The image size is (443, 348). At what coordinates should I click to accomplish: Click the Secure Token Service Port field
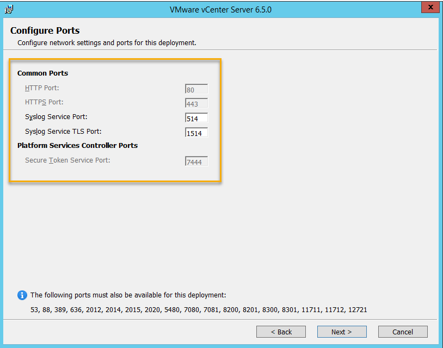tap(196, 162)
